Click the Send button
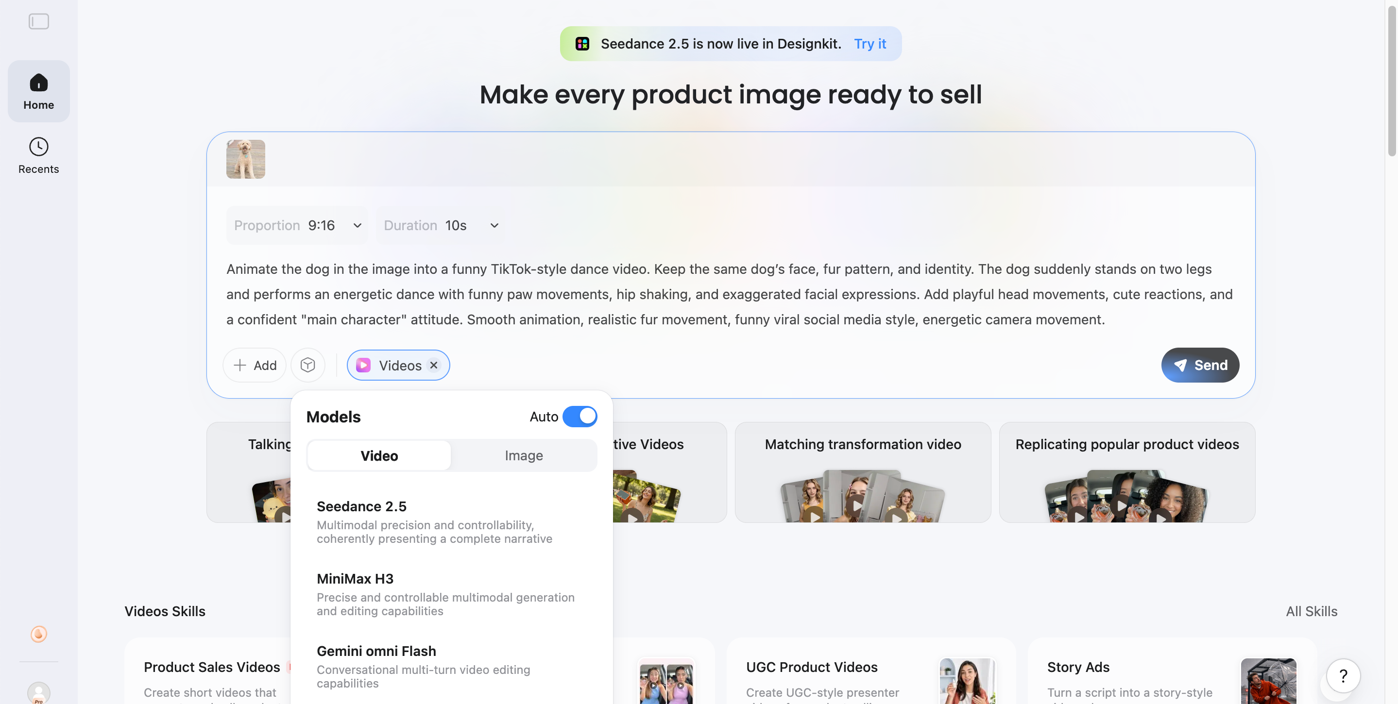The width and height of the screenshot is (1398, 704). (x=1200, y=365)
